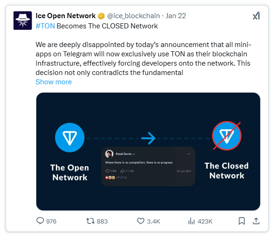Viewport: 276px width, 237px height.
Task: Like the tweet with heart icon
Action: 141,221
